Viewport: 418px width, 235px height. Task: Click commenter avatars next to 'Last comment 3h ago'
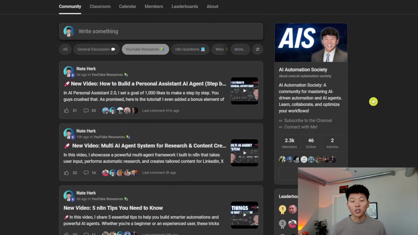120,173
